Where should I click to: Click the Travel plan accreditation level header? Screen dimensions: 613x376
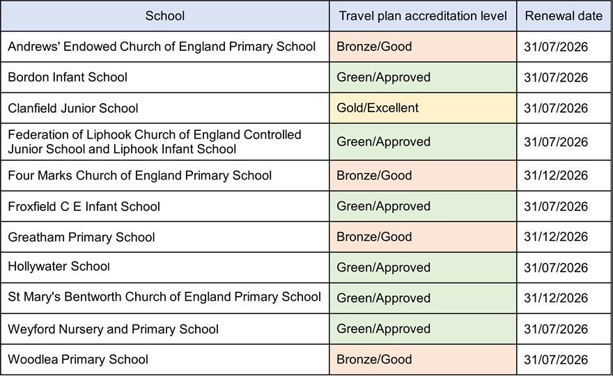pyautogui.click(x=423, y=16)
